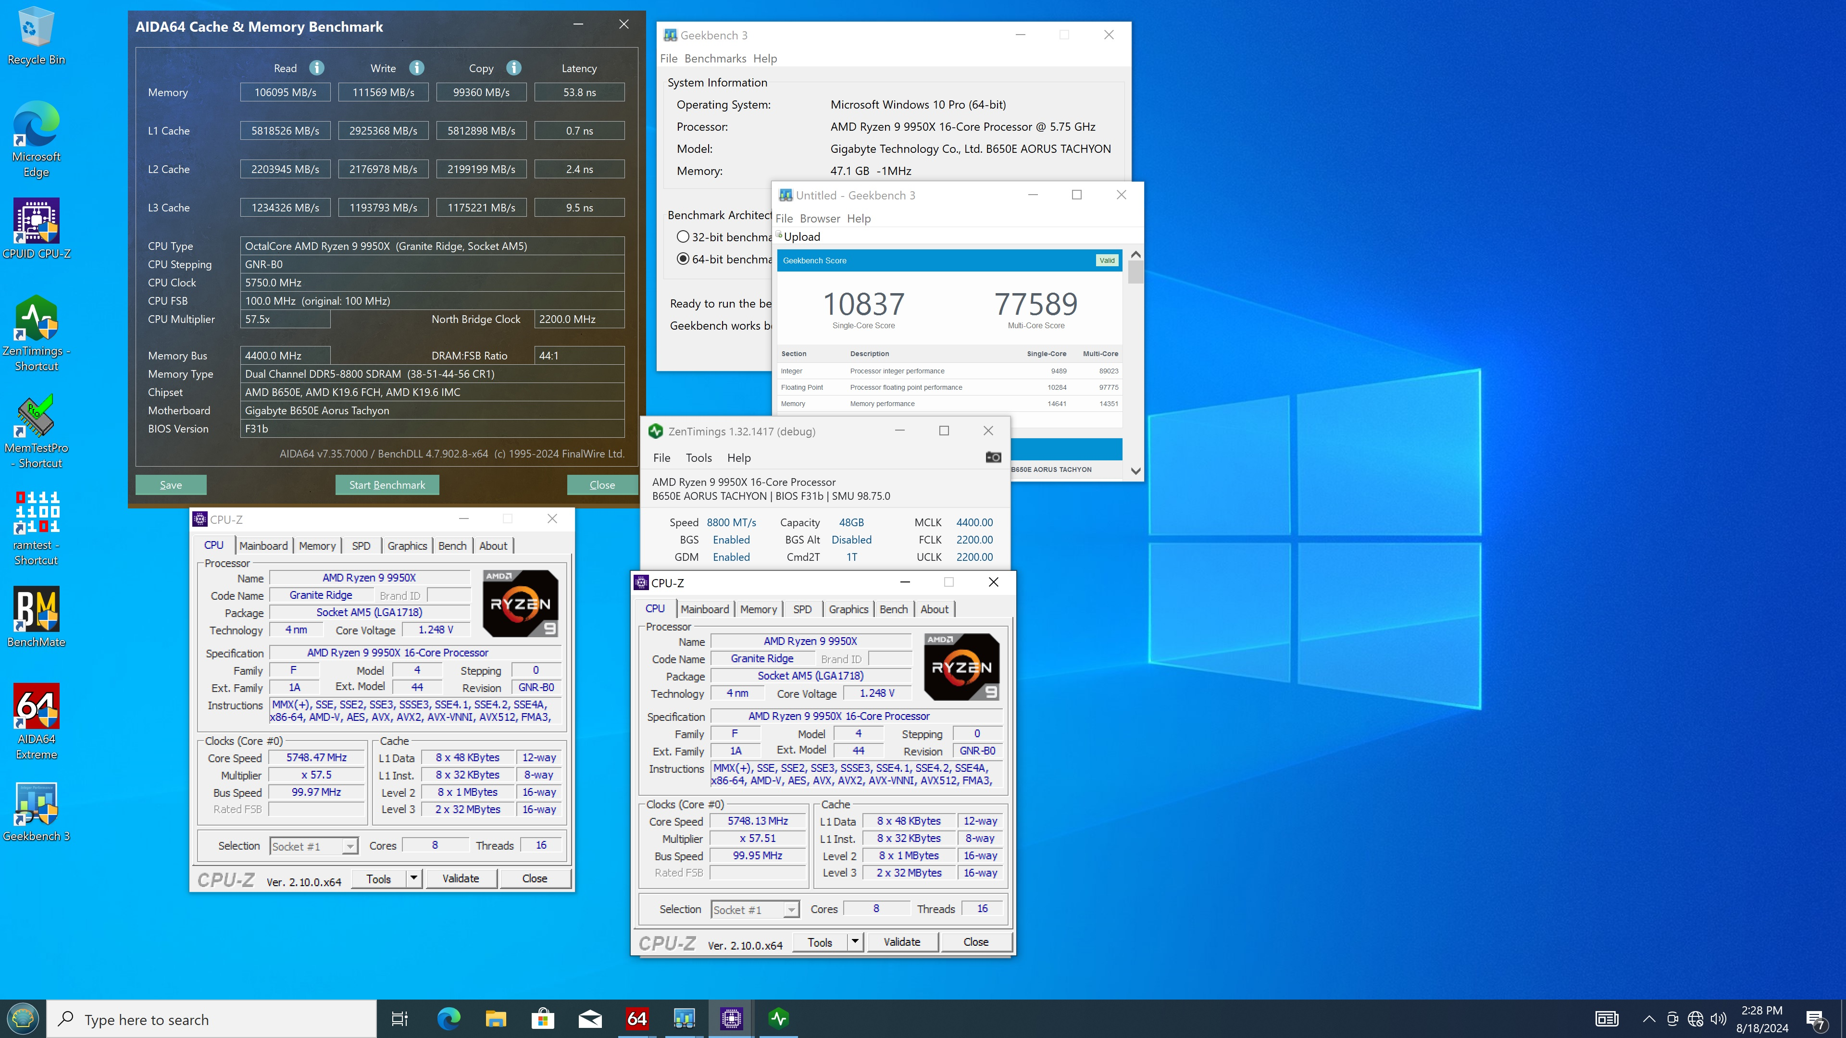1846x1038 pixels.
Task: Open File Explorer from the taskbar
Action: point(496,1019)
